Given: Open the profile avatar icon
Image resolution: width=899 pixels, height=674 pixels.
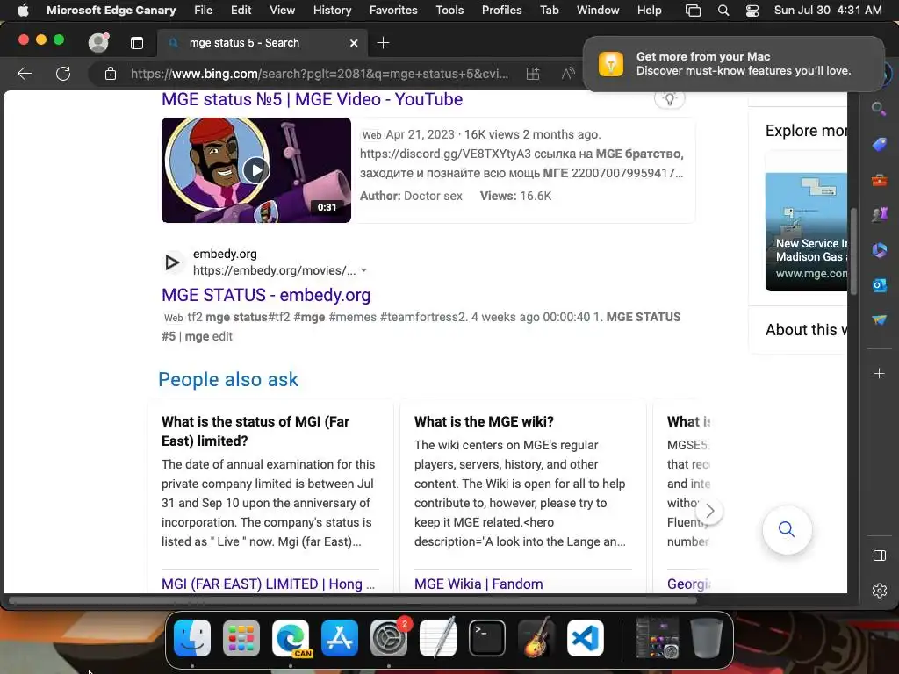Looking at the screenshot, I should pos(98,42).
